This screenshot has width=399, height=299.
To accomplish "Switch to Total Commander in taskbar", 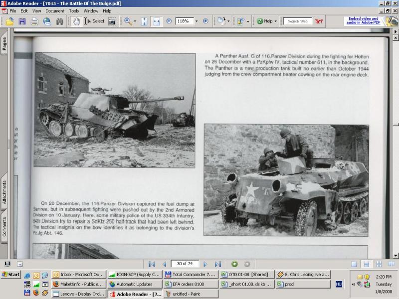I will tap(191, 275).
